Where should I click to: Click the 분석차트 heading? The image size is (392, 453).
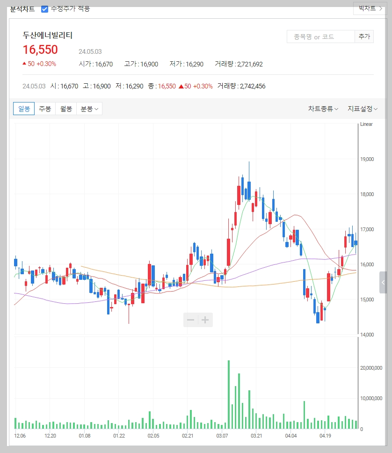(x=22, y=9)
